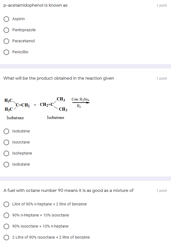Image resolution: width=171 pixels, height=248 pixels.
Task: Click the reaction scheme image
Action: point(47,106)
